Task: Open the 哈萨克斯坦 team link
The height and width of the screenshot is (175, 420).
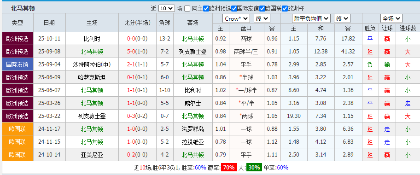Action: pyautogui.click(x=92, y=77)
